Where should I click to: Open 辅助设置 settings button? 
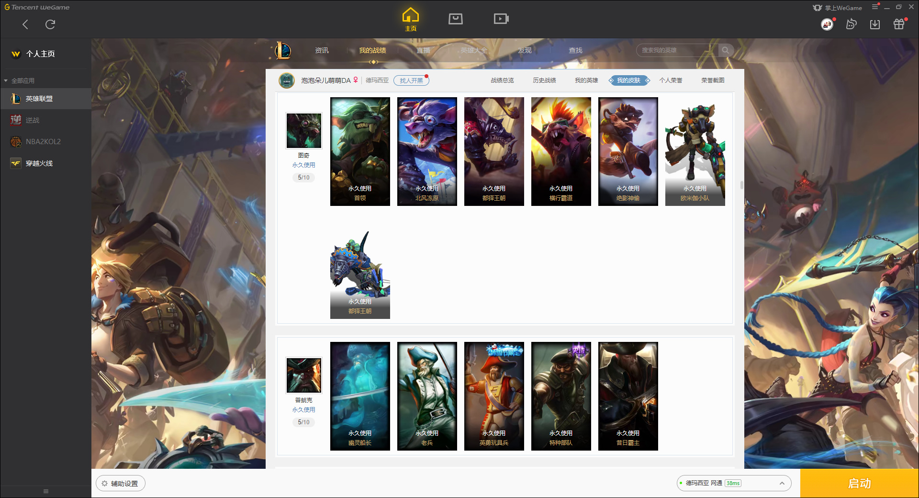[x=121, y=484]
